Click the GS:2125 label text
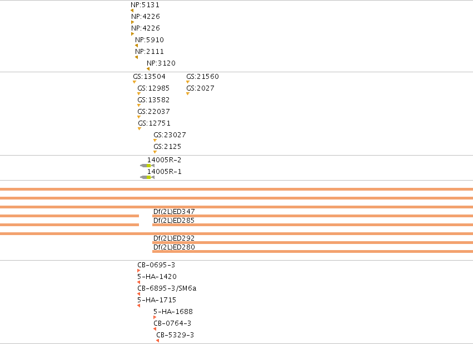Viewport: 473px width, 344px height. pyautogui.click(x=167, y=147)
